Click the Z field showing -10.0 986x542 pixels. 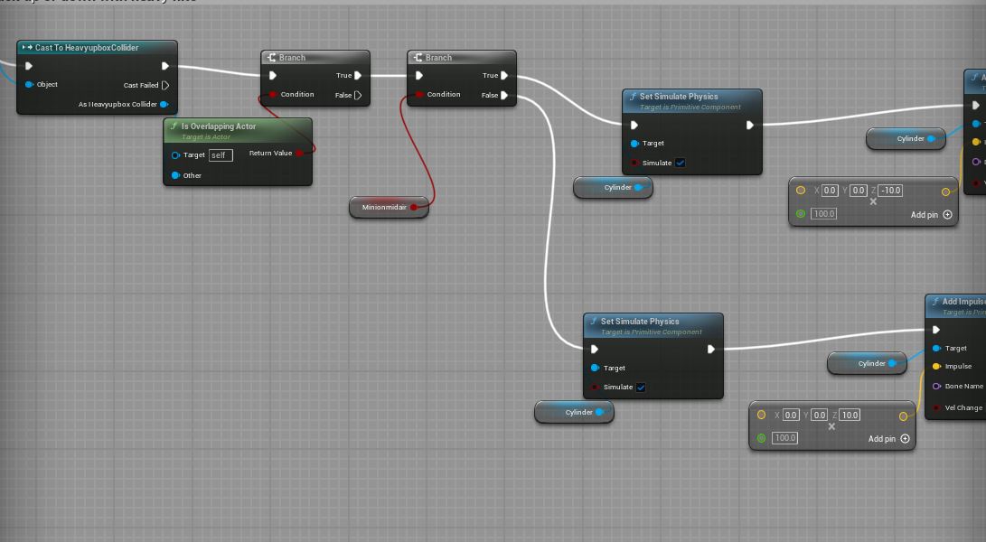coord(890,191)
